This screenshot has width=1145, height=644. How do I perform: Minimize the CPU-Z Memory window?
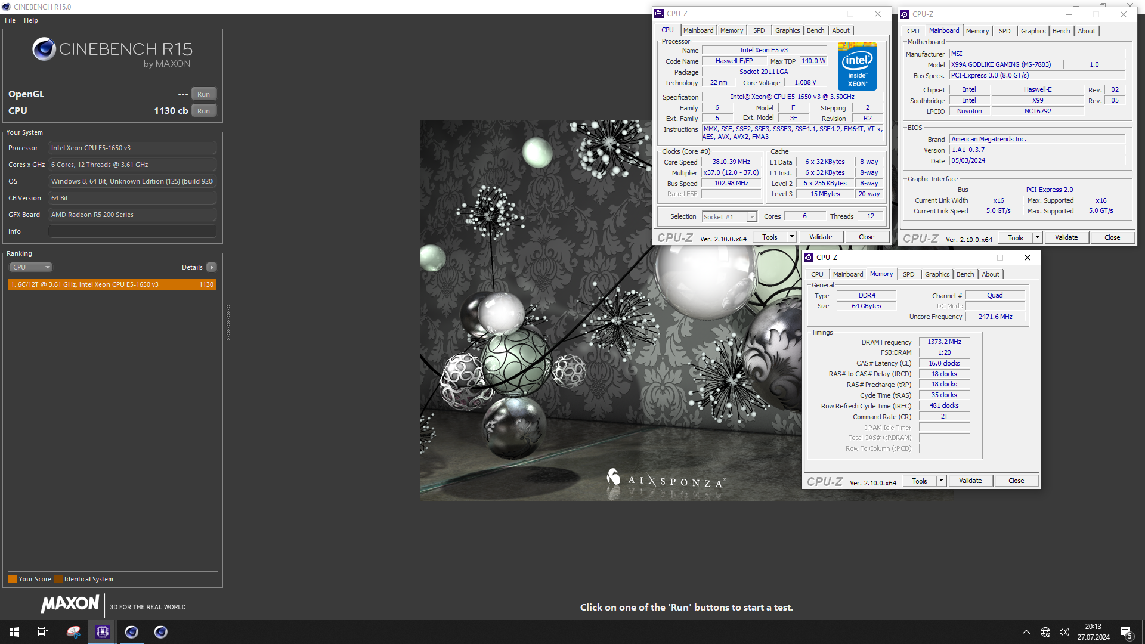[973, 258]
